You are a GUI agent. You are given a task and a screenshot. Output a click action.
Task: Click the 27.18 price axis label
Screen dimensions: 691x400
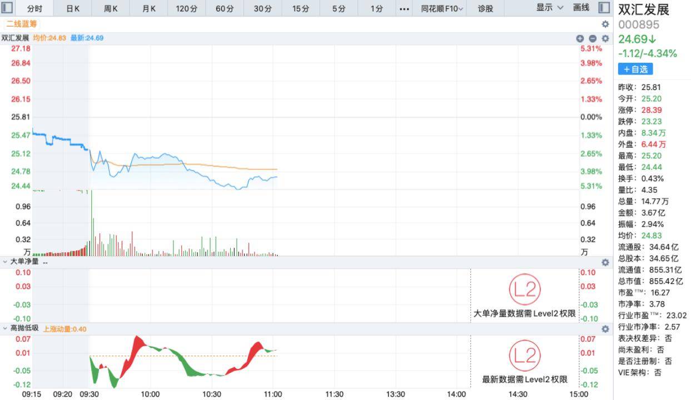click(21, 49)
